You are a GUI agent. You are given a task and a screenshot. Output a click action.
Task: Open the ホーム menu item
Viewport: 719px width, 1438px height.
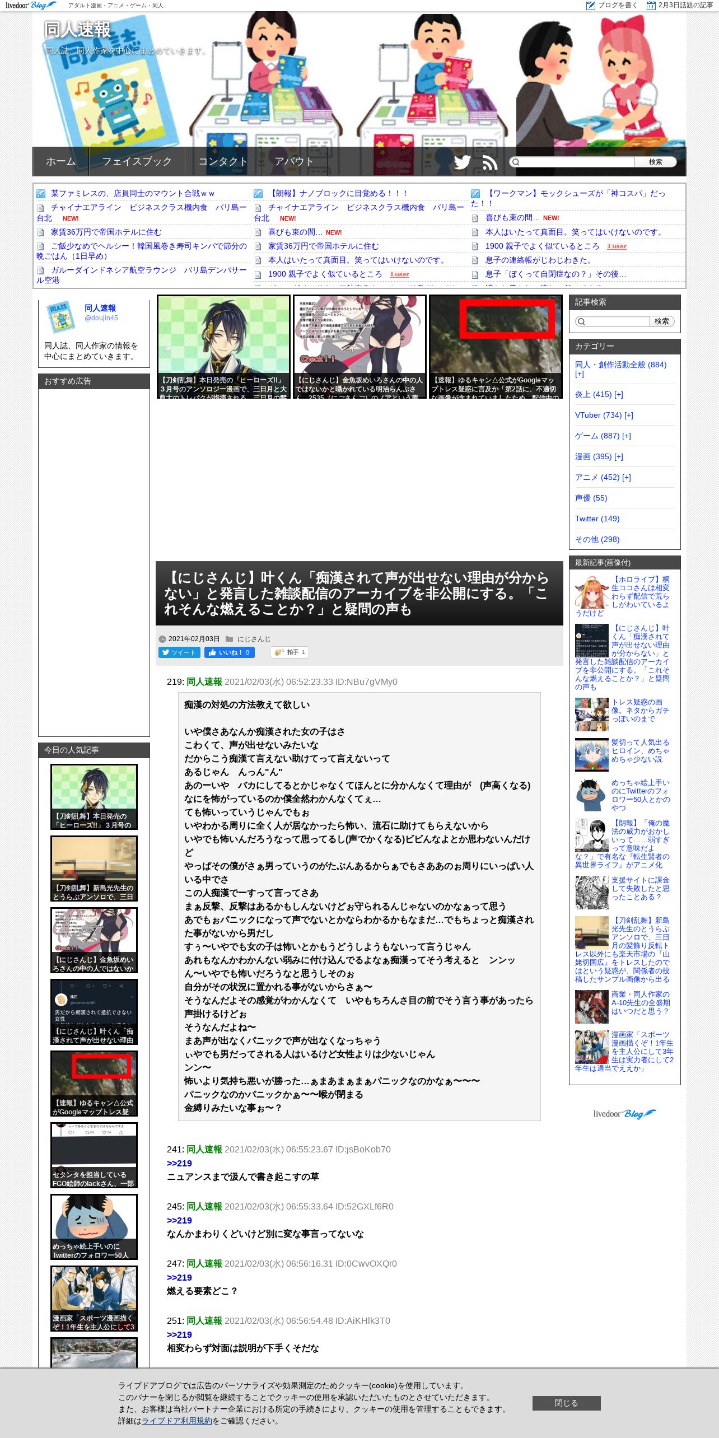point(60,161)
